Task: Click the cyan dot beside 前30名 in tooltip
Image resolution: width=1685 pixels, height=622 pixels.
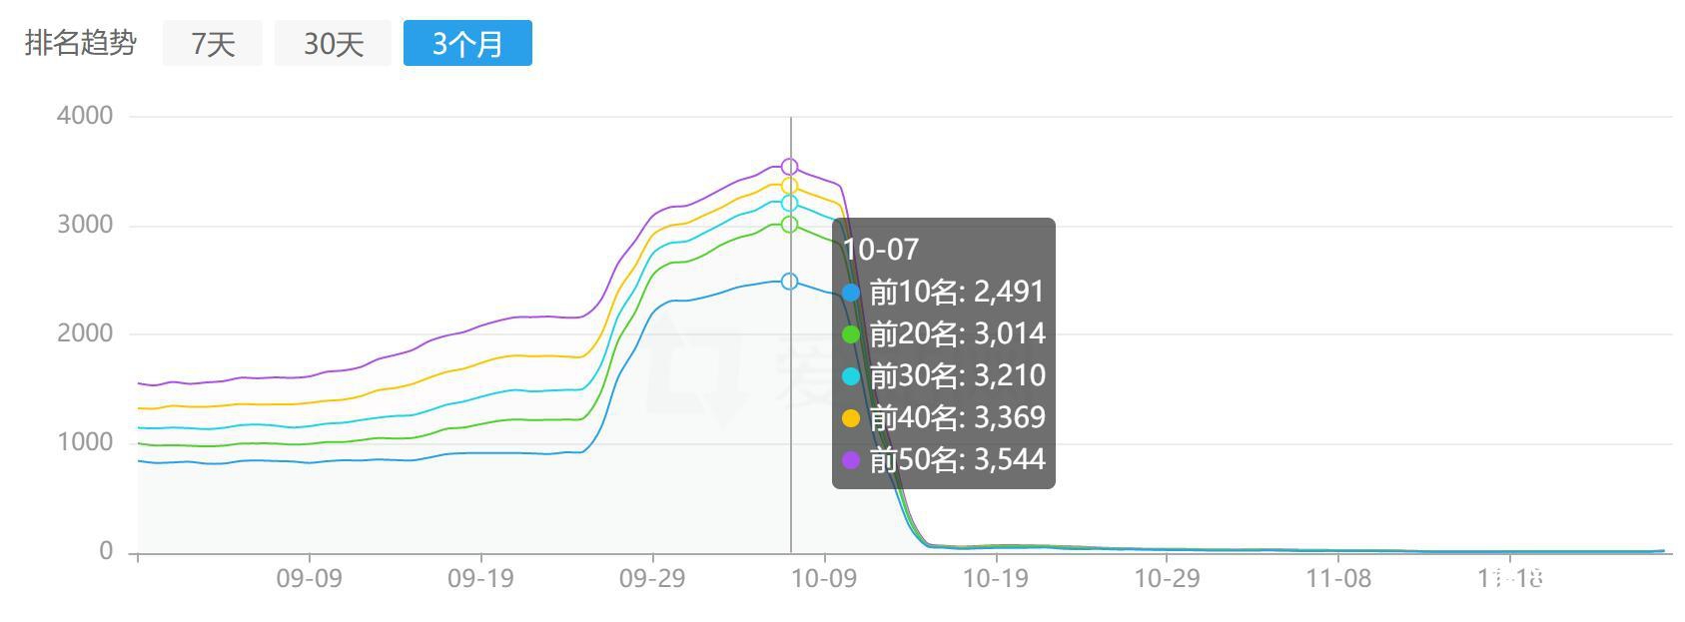Action: tap(851, 376)
